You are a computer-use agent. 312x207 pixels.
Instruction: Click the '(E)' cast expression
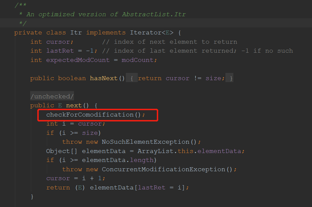pos(80,187)
